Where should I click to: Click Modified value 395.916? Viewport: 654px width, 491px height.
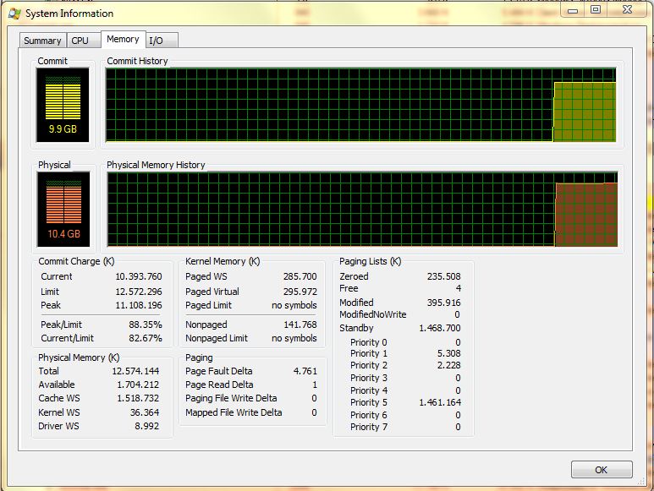(444, 303)
